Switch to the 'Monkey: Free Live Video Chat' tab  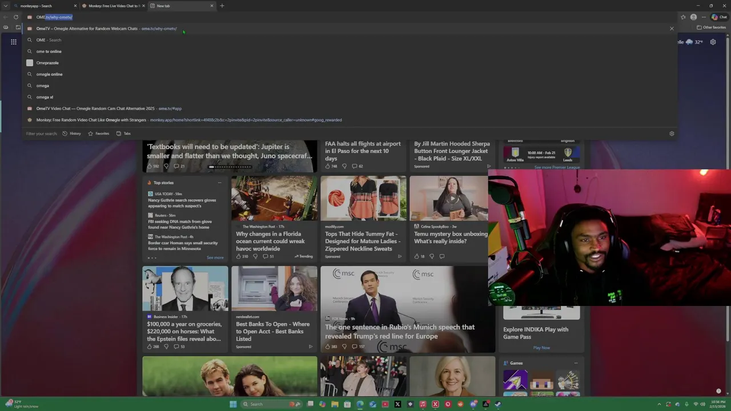point(113,6)
